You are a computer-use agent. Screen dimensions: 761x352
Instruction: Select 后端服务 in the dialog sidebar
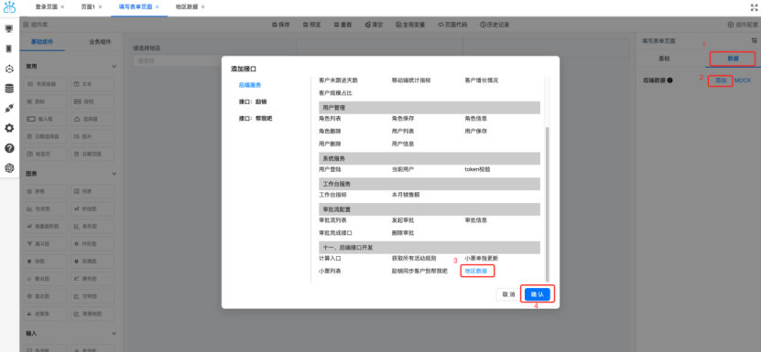pos(250,85)
